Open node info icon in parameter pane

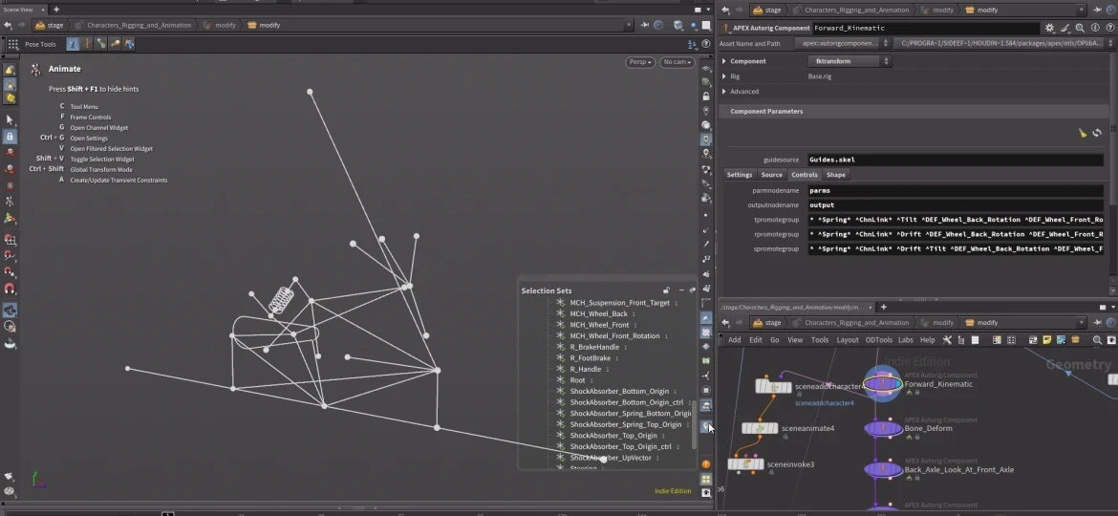(x=1095, y=28)
